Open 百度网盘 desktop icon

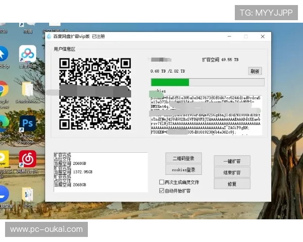(x=28, y=57)
